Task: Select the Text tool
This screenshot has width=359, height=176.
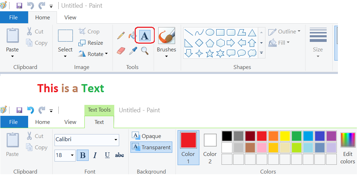Action: point(145,35)
